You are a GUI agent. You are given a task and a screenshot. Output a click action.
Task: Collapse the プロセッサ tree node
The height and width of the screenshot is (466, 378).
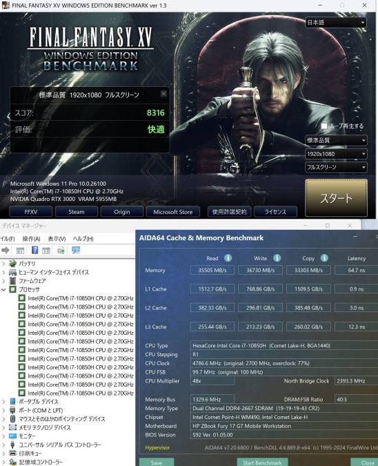click(3, 289)
